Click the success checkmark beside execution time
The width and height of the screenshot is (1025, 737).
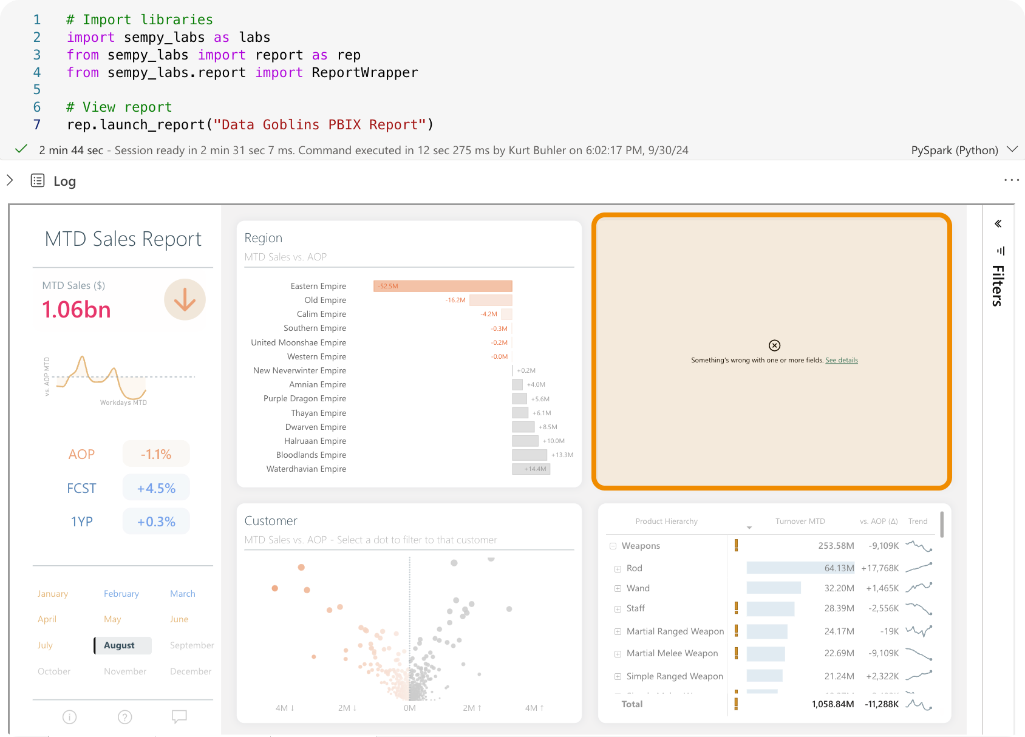21,149
